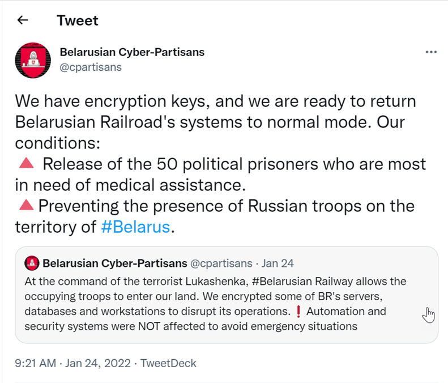
Task: Click the small avatar in the quoted tweet
Action: pyautogui.click(x=32, y=263)
